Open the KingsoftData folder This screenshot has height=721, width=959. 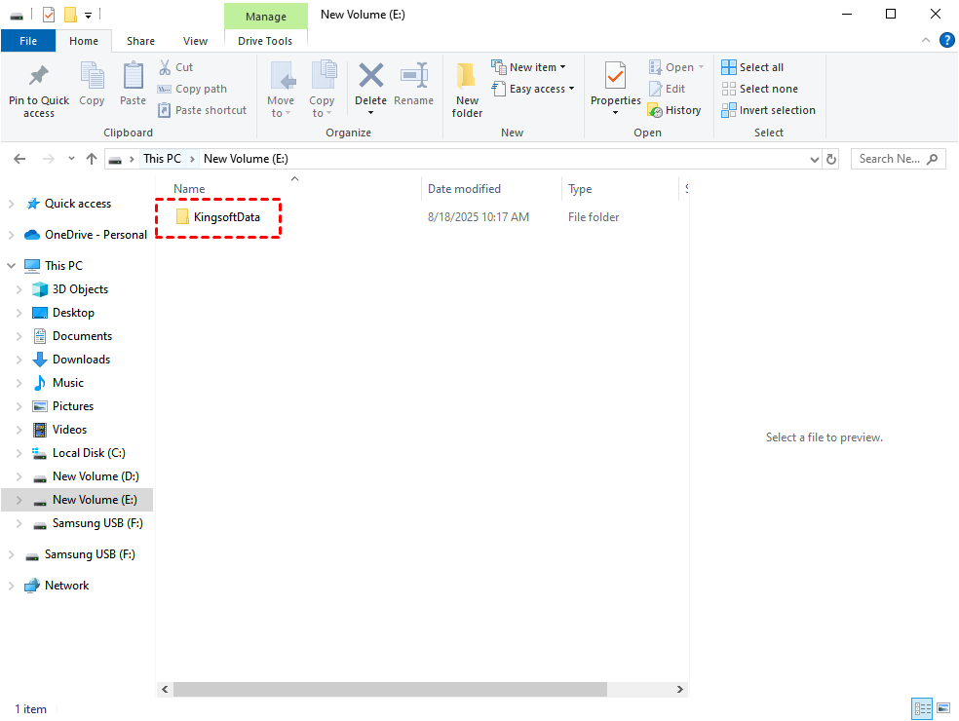pos(226,217)
